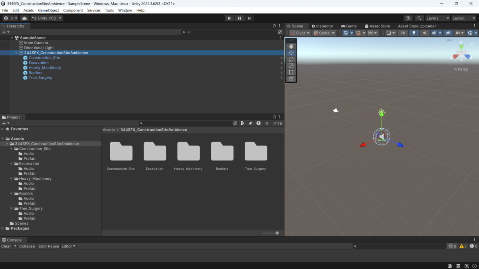Open the Unity VCS dropdown

coord(47,18)
